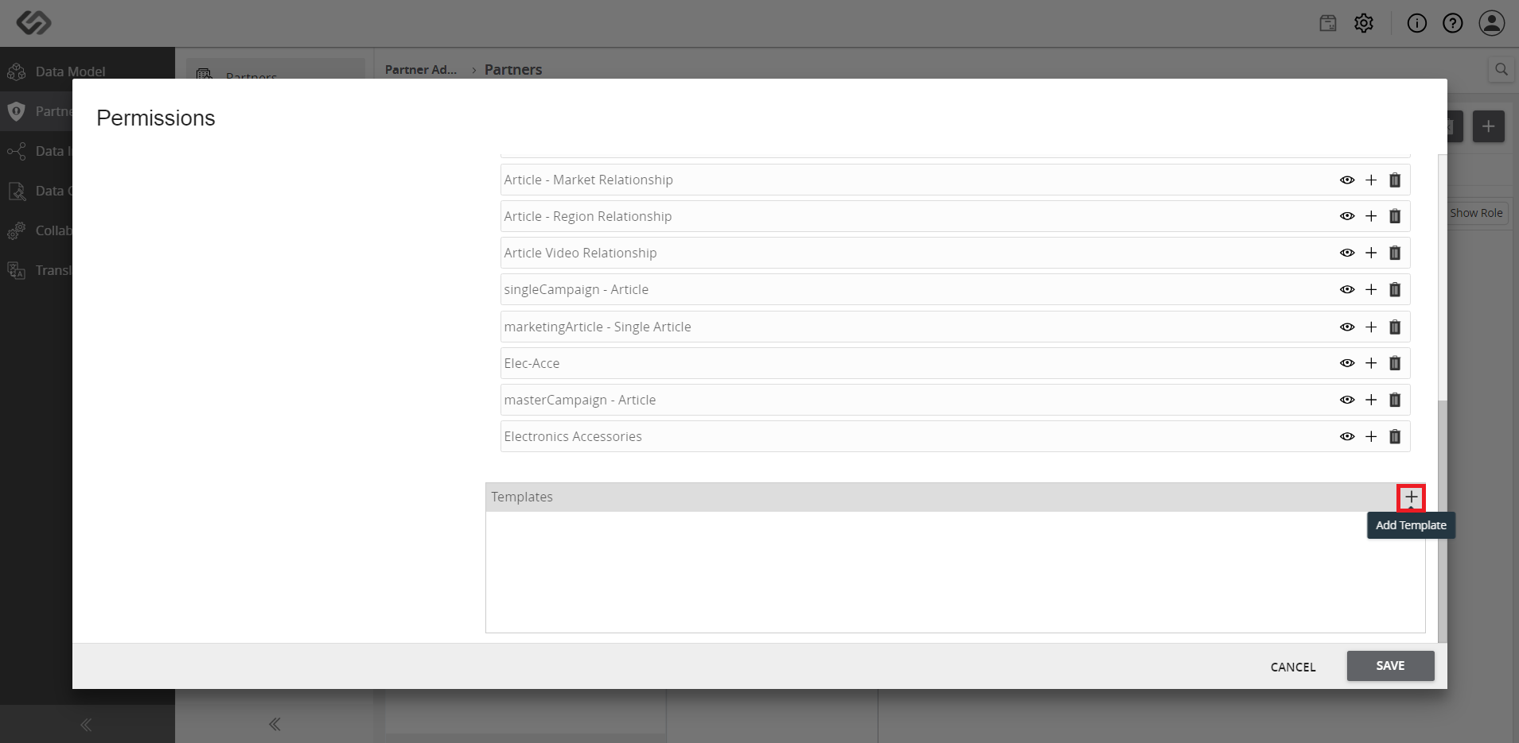This screenshot has width=1519, height=743.
Task: Click plus icon on marketingArticle - Single Article
Action: coord(1371,327)
